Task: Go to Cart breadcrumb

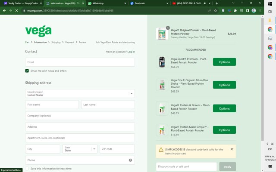Action: click(x=27, y=42)
